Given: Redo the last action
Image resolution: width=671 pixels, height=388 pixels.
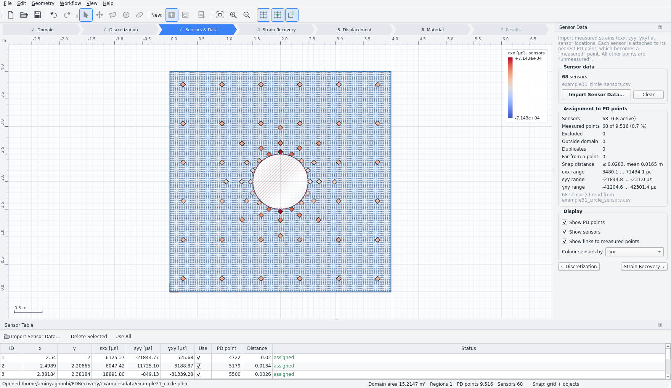Looking at the screenshot, I should tap(67, 15).
